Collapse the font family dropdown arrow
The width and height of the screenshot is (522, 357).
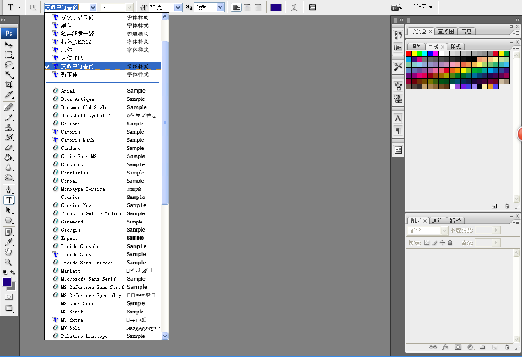(x=93, y=7)
